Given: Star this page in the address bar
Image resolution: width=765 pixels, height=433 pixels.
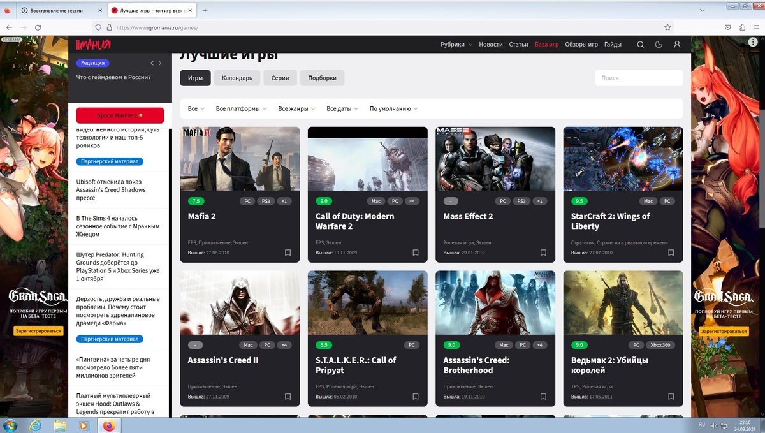Looking at the screenshot, I should click(667, 27).
